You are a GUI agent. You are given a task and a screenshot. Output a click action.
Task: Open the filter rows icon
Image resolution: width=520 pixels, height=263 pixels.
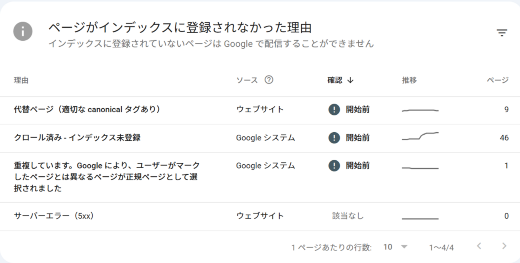502,33
